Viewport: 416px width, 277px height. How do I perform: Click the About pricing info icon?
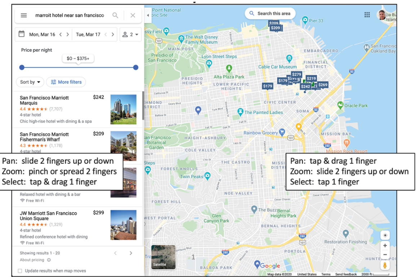coord(49,260)
